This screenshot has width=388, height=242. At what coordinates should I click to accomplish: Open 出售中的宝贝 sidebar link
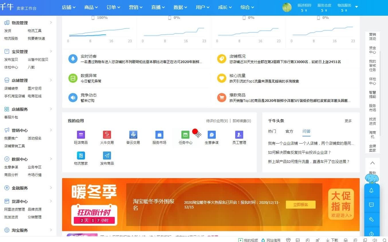[38, 60]
